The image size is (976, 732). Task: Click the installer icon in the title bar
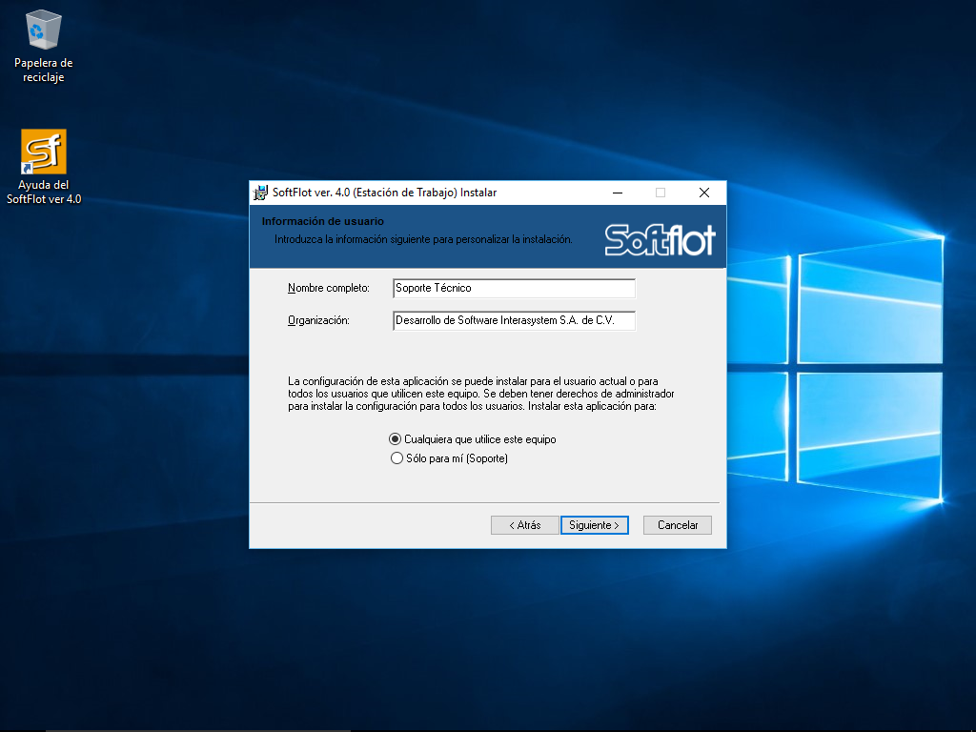point(260,193)
